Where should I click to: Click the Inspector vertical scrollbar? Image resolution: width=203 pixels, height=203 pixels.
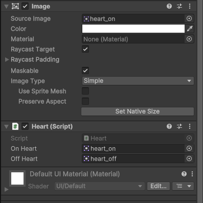200,101
